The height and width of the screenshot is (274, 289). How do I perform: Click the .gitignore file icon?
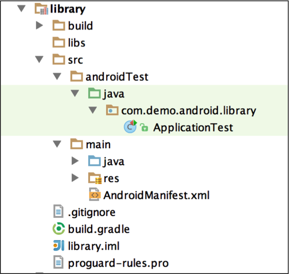coord(59,212)
